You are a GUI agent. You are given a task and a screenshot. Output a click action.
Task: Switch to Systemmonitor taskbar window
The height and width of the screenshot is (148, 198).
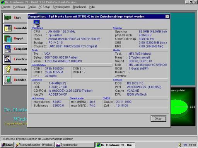click(75, 145)
